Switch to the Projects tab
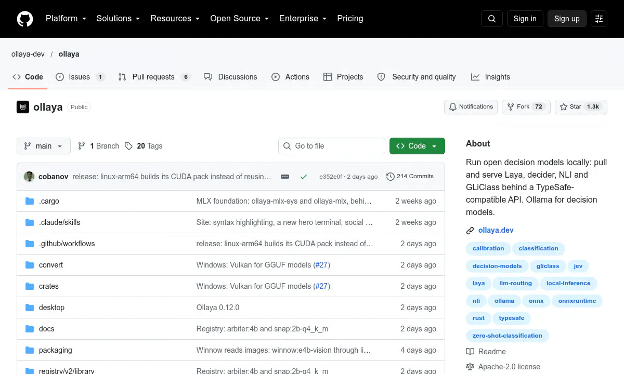 (343, 77)
